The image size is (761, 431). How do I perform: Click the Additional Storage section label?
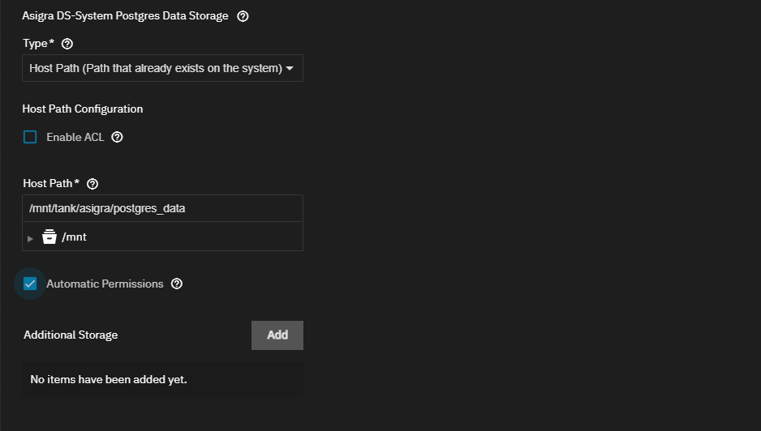(71, 335)
